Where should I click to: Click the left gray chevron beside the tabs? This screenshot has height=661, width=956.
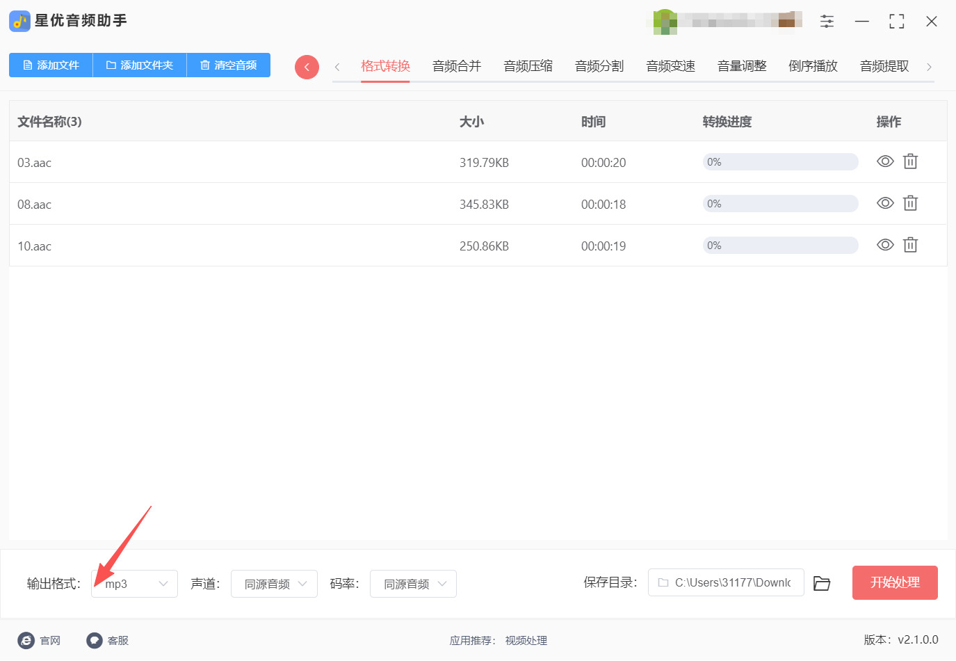pyautogui.click(x=337, y=67)
